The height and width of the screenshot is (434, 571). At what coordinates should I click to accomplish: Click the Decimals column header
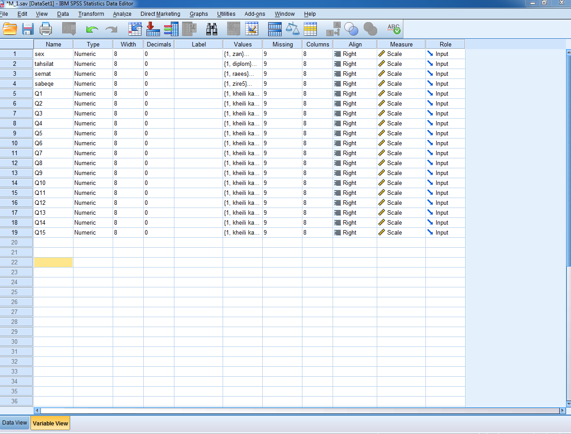159,44
